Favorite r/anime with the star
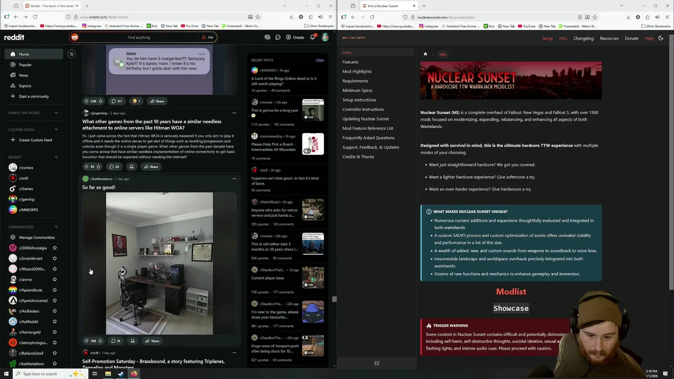Viewport: 674px width, 379px height. [x=55, y=280]
